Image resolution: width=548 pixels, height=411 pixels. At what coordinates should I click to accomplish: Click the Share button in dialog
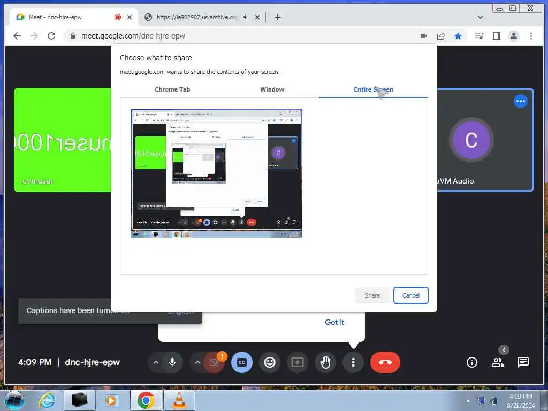(x=372, y=295)
